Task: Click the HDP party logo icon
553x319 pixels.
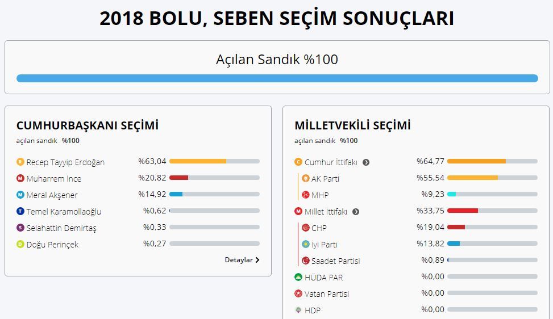Action: pos(298,310)
